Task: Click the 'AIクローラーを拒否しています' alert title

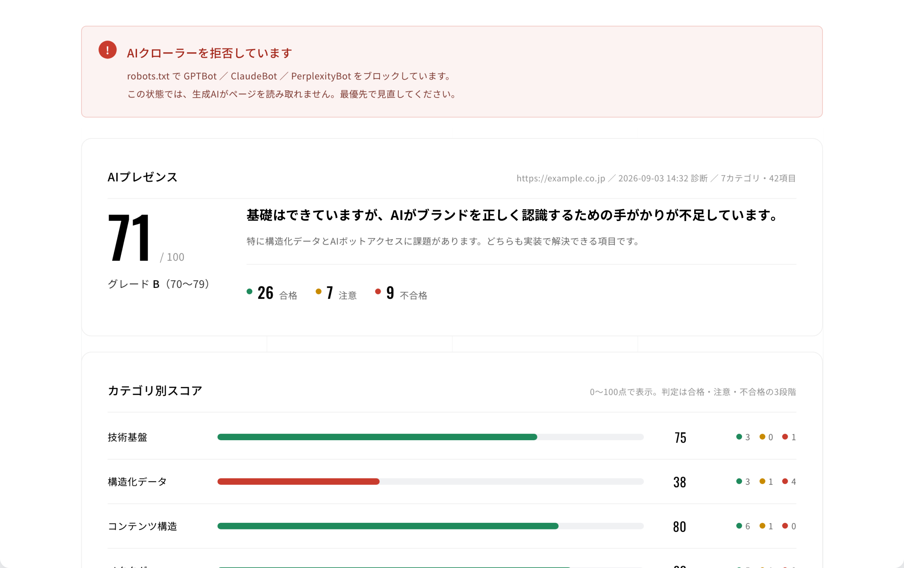Action: point(209,53)
